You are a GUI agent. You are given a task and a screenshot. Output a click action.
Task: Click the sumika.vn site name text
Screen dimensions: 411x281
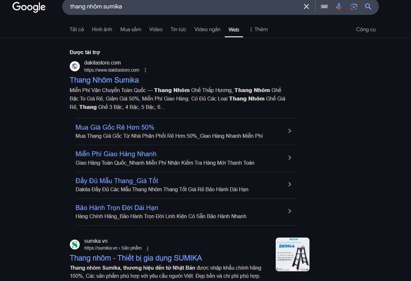point(96,241)
